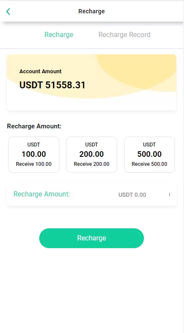Click the USDT label above 100.00

coord(34,145)
